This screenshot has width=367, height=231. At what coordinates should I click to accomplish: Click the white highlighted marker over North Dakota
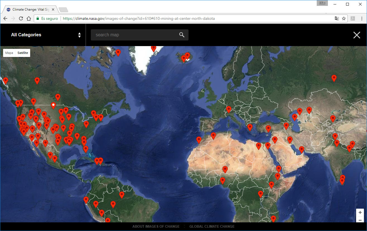pos(53,105)
